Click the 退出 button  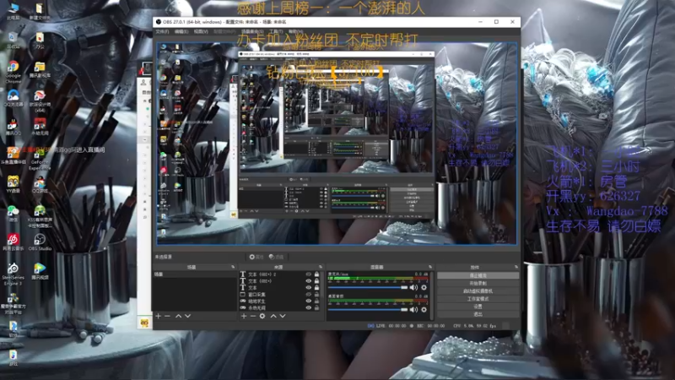[478, 314]
